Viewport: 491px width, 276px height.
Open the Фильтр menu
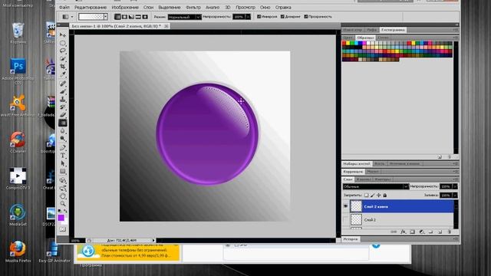click(x=193, y=7)
